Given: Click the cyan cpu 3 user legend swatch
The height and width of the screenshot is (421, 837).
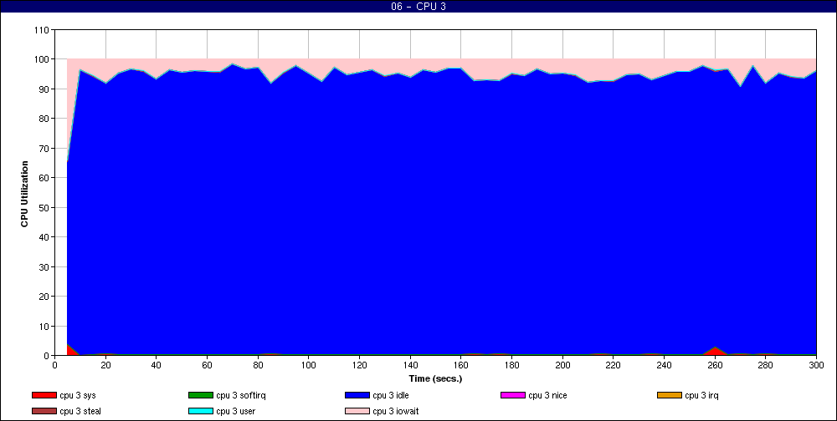Looking at the screenshot, I should tap(201, 412).
